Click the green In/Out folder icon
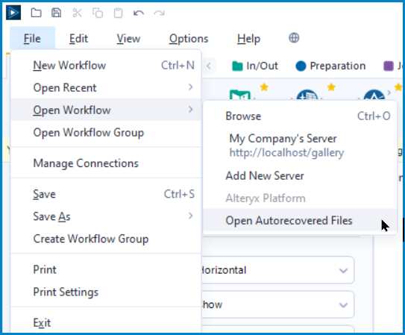This screenshot has height=335, width=405. pos(237,66)
